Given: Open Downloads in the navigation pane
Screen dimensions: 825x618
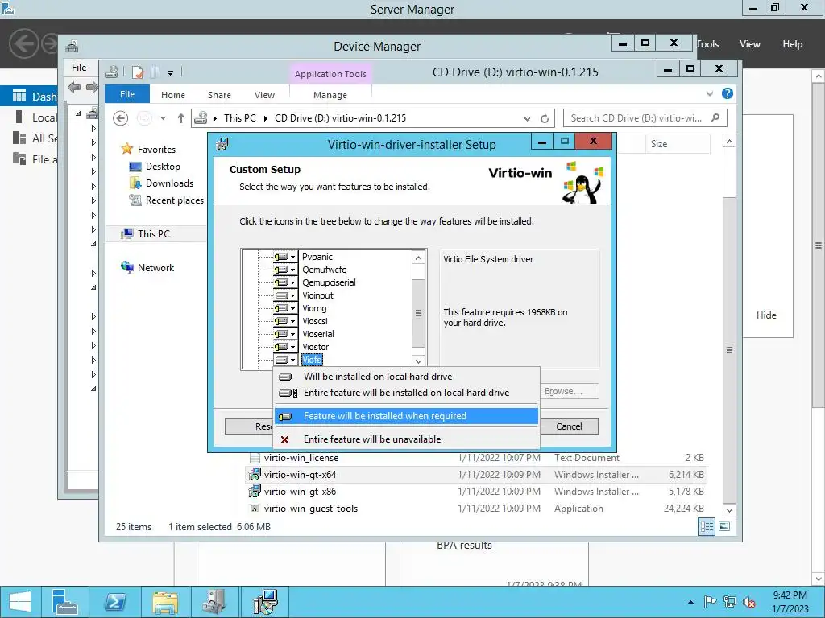Looking at the screenshot, I should [169, 183].
